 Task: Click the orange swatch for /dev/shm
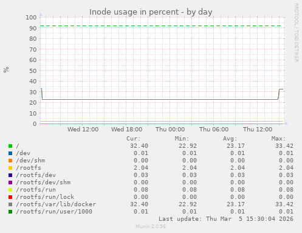(10, 161)
